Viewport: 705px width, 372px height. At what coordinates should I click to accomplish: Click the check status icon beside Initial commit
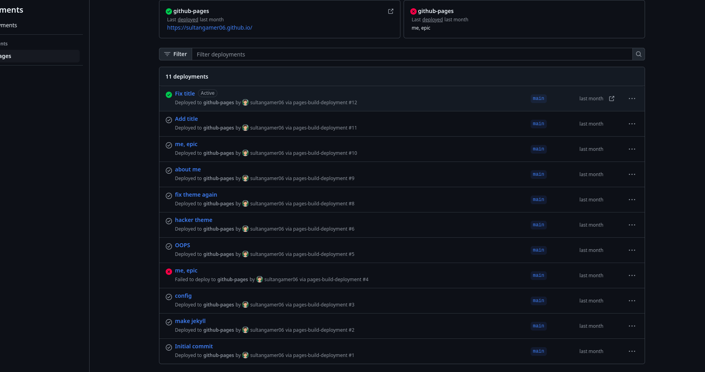click(169, 348)
